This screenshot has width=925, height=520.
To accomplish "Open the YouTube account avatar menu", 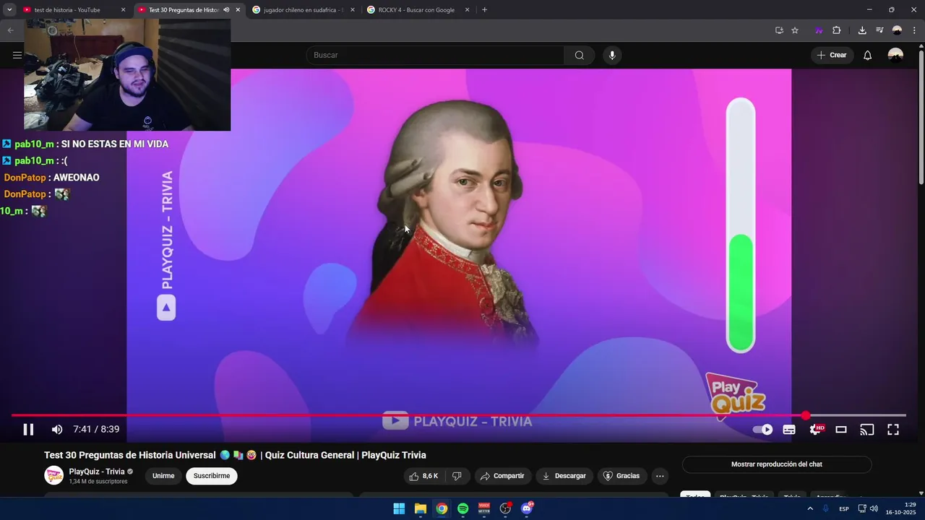I will (x=895, y=55).
